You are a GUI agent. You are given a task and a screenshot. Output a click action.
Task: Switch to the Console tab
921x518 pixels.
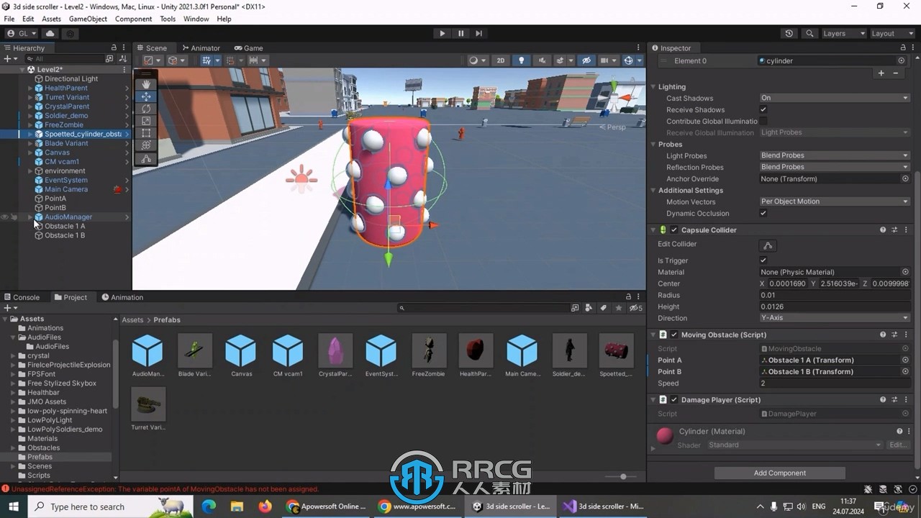click(22, 297)
